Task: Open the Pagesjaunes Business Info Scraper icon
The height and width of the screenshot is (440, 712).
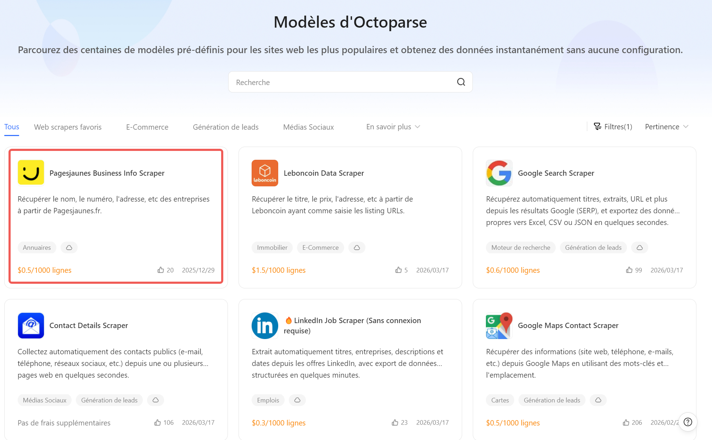Action: (30, 173)
